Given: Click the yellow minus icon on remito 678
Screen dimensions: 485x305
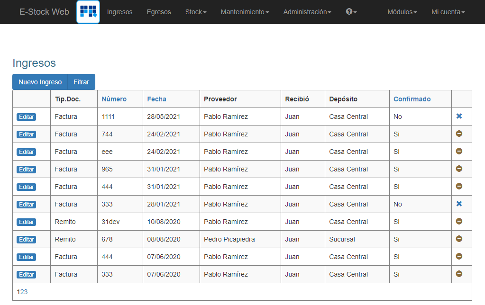Looking at the screenshot, I should 458,239.
